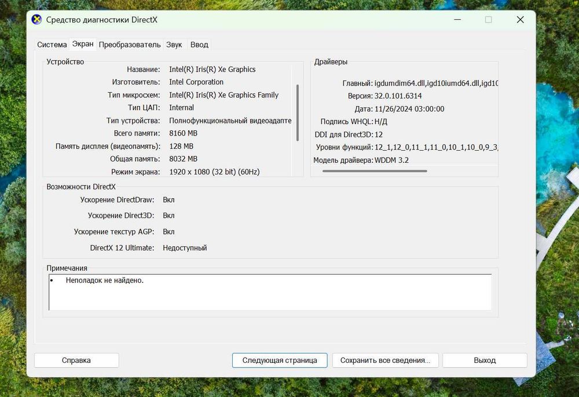The image size is (579, 397).
Task: Click the device name Intel(R) Iris(R) Xe Graphics
Action: tap(212, 69)
